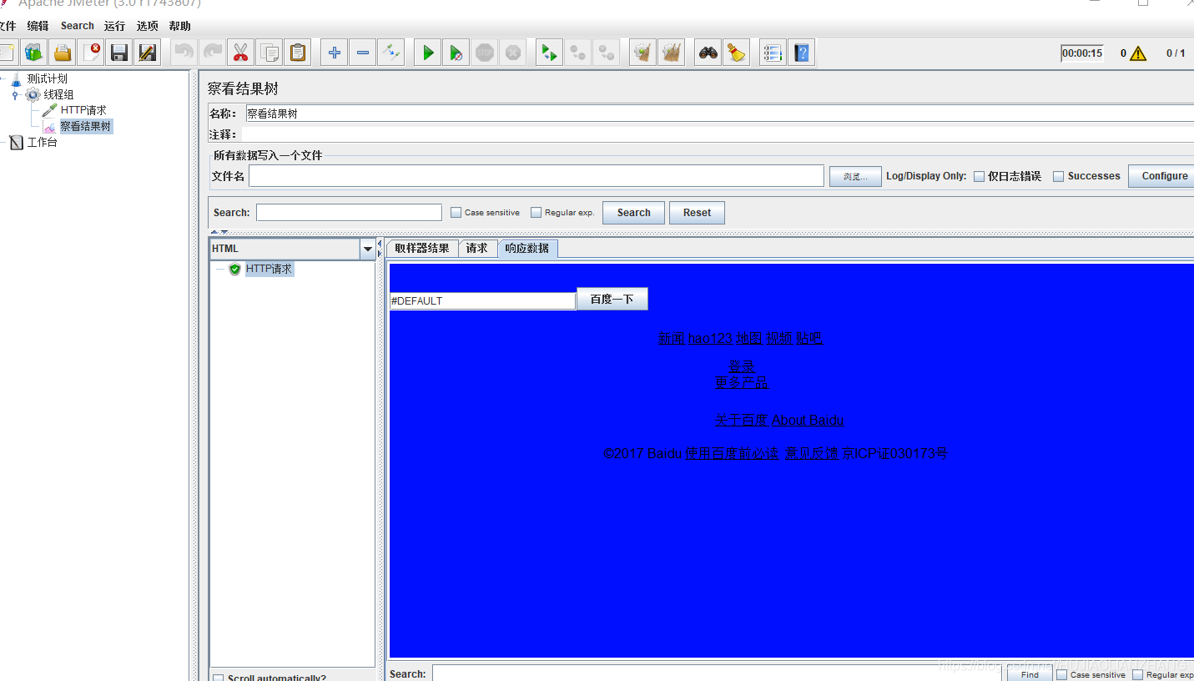
Task: Start the test with green play icon
Action: tap(428, 53)
